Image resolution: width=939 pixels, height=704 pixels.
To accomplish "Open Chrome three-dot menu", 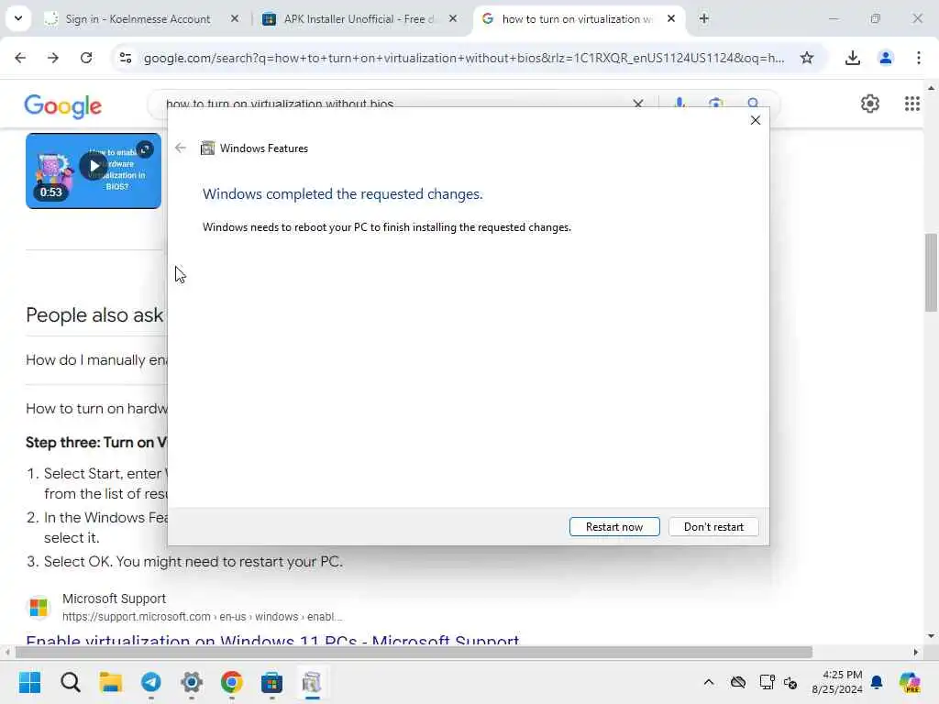I will [918, 58].
